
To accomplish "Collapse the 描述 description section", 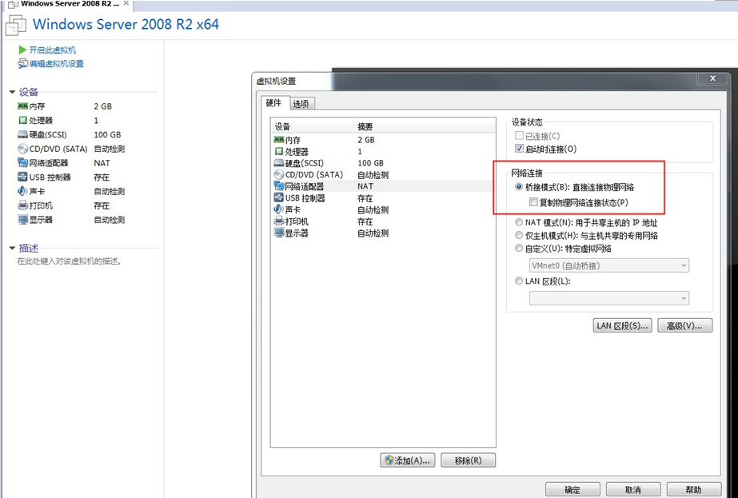I will (x=12, y=248).
